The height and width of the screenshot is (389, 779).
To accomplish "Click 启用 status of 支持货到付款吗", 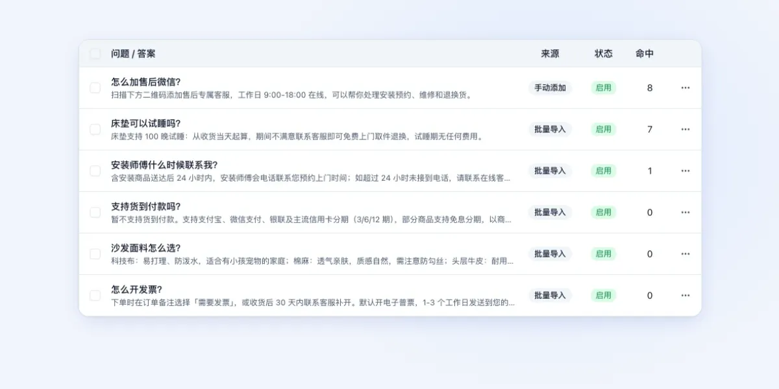I will (604, 212).
